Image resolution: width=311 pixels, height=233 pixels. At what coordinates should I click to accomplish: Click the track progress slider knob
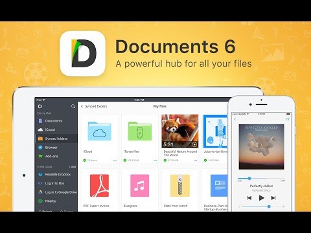click(249, 178)
